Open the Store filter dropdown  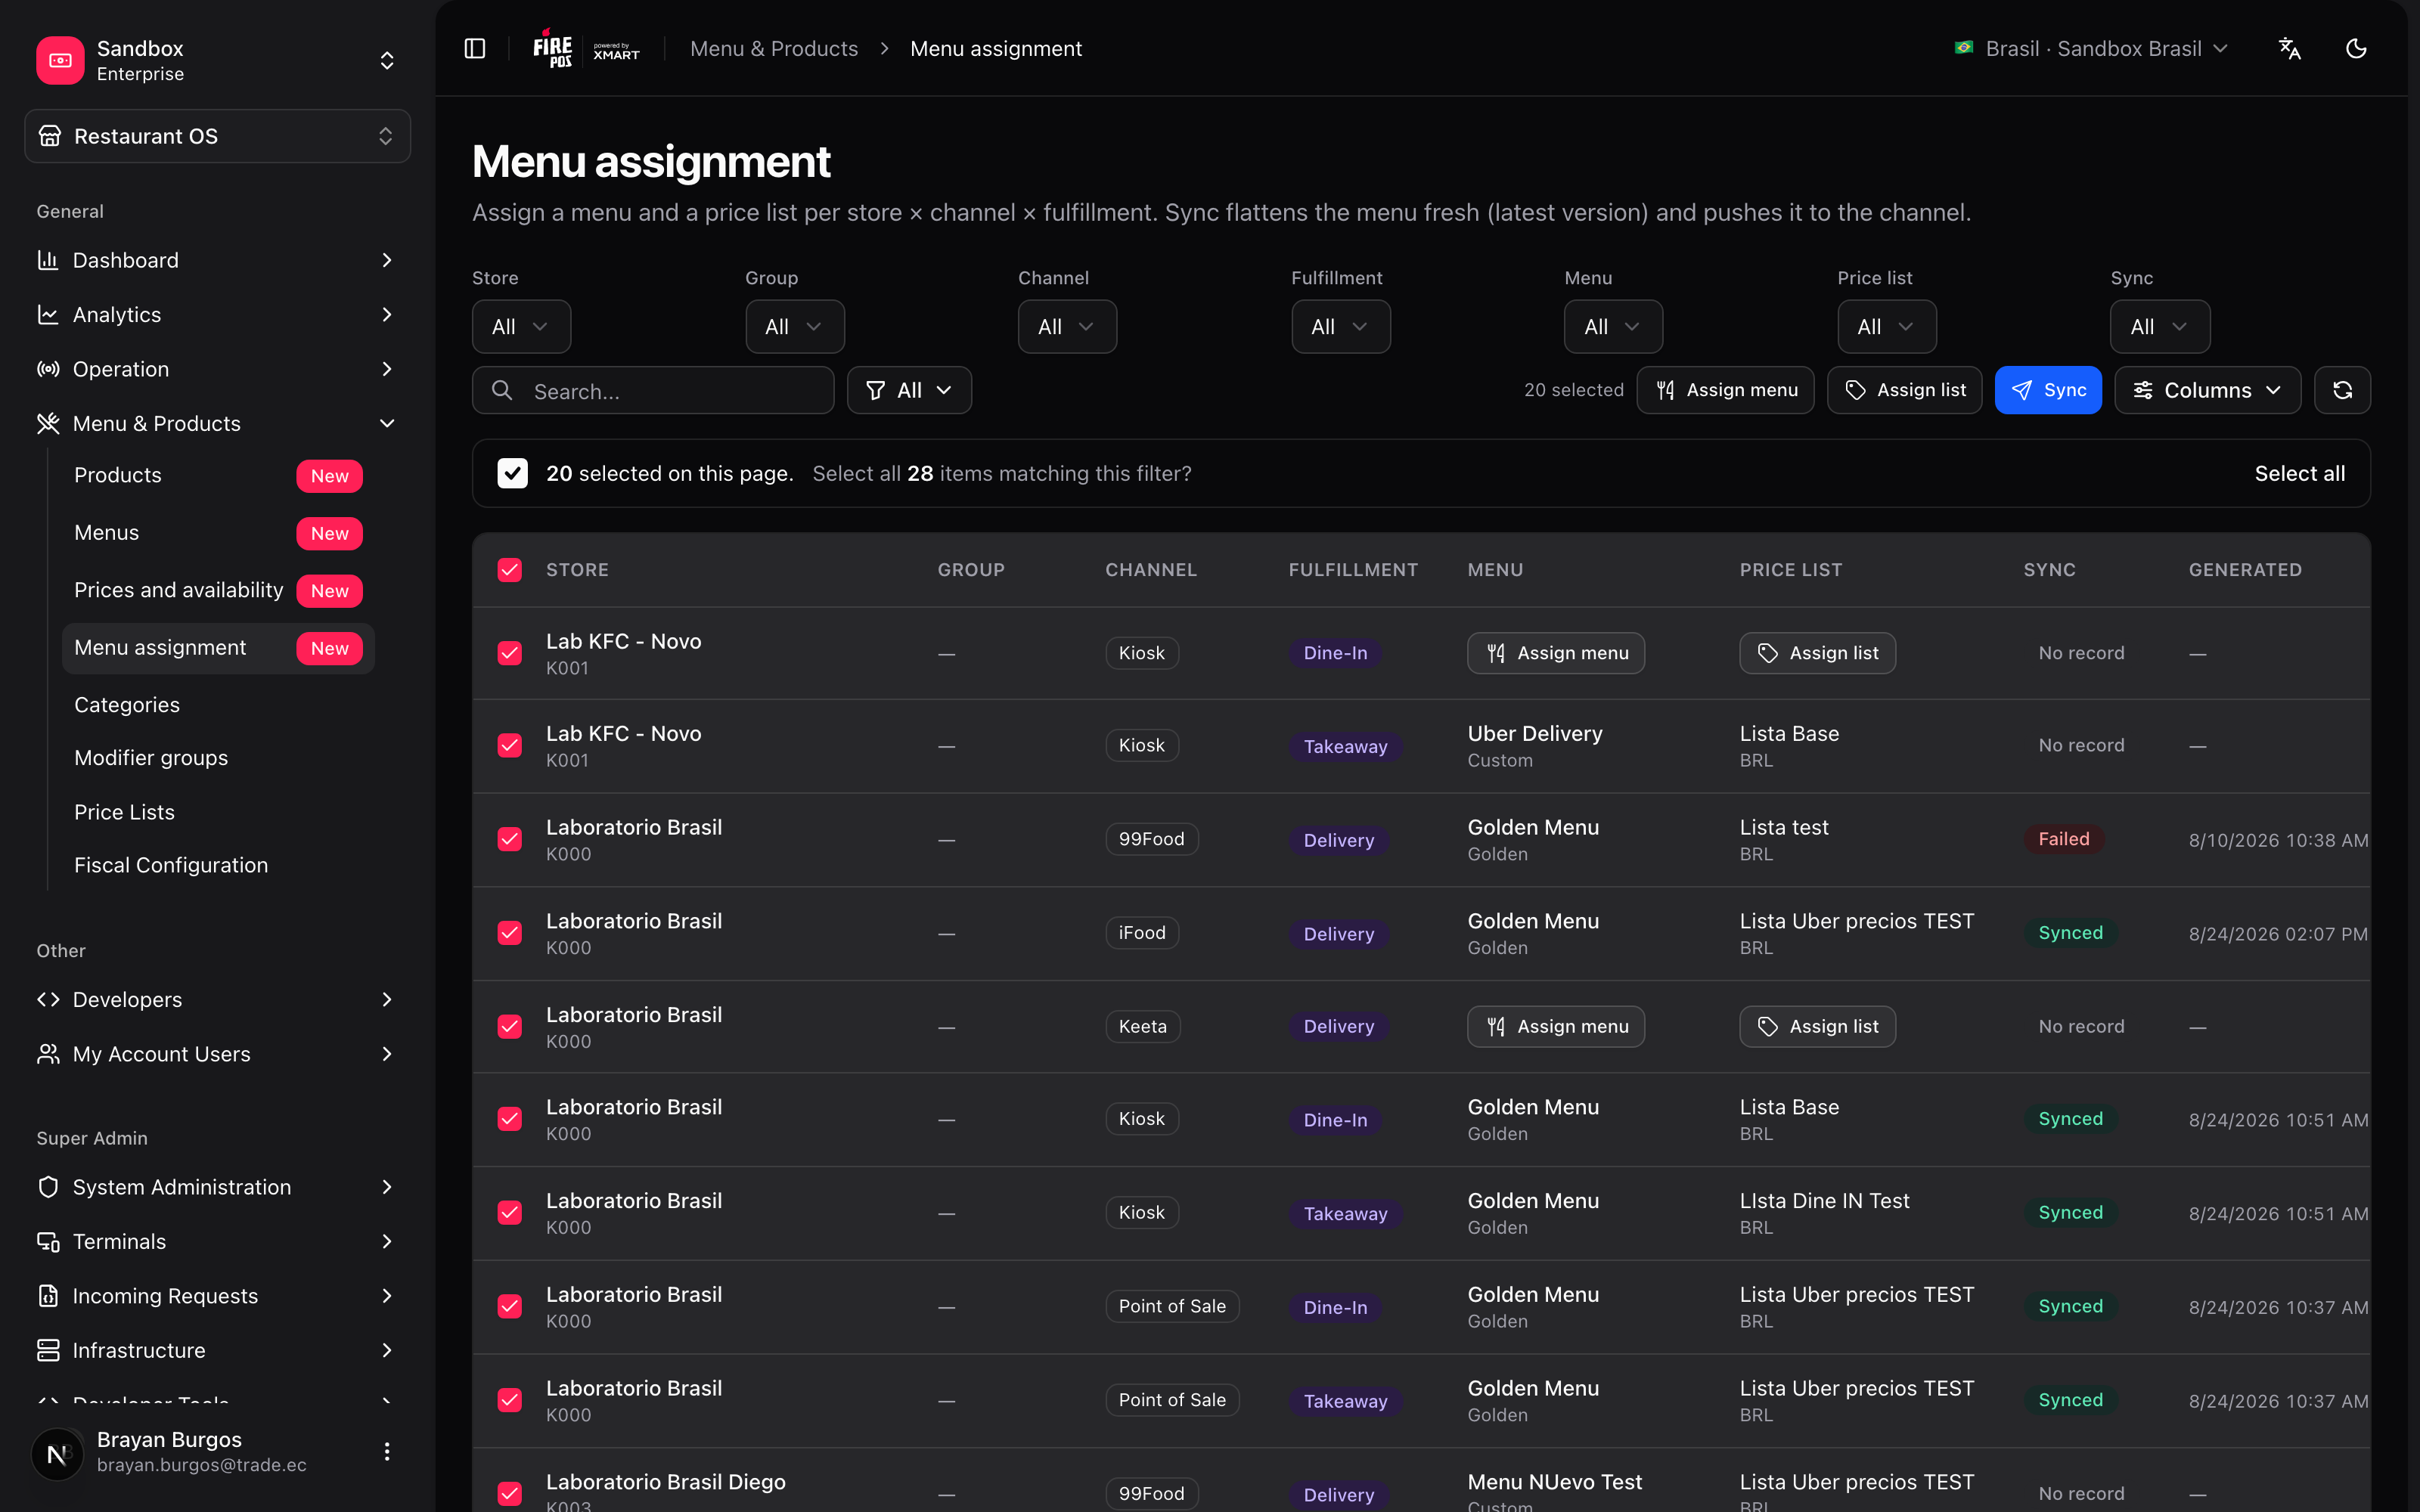521,327
